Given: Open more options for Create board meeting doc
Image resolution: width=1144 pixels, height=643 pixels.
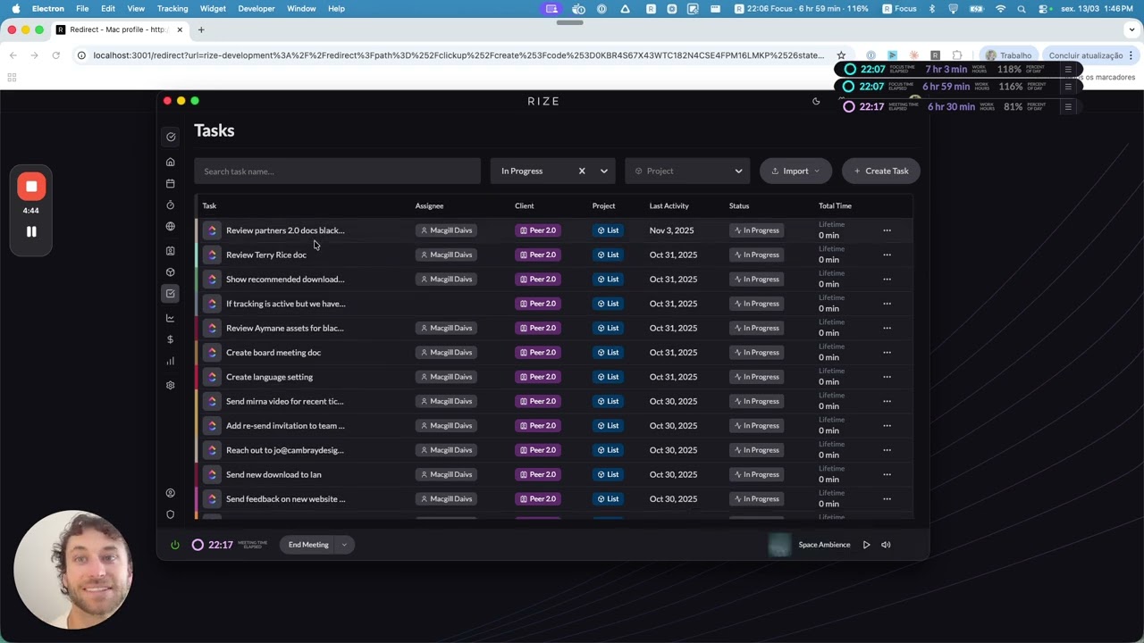Looking at the screenshot, I should coord(887,352).
